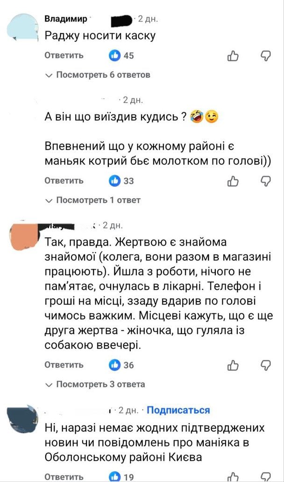The height and width of the screenshot is (482, 284).
Task: Follow the commenter via Подписаться link
Action: 178,410
